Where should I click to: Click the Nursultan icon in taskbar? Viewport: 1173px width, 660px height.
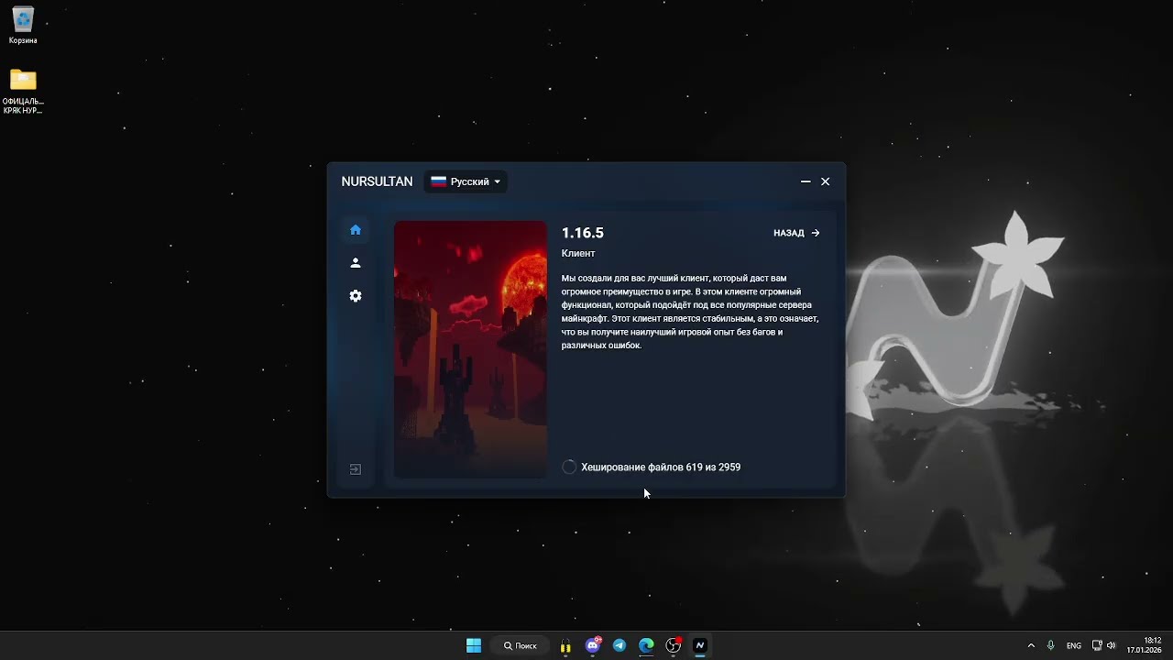click(700, 645)
